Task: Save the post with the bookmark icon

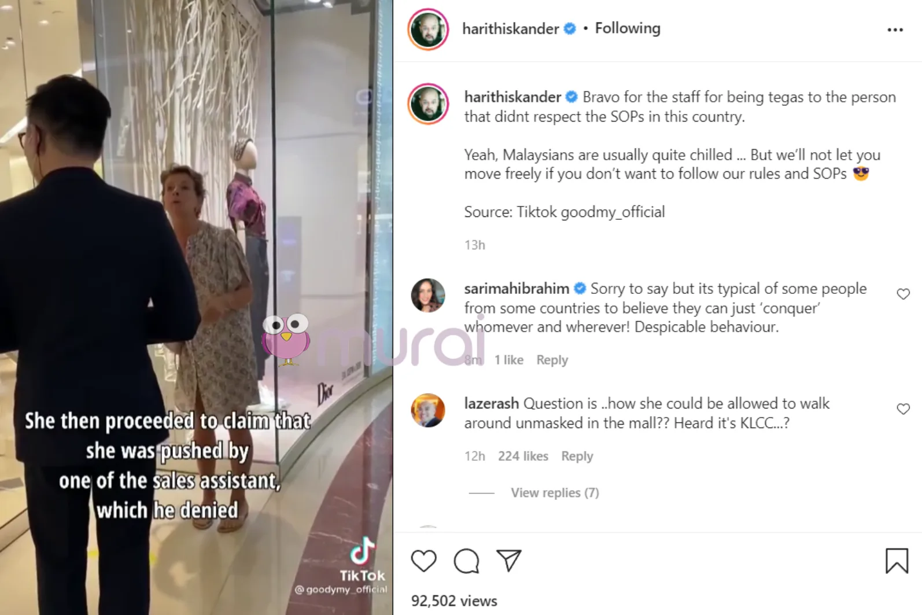Action: (897, 561)
